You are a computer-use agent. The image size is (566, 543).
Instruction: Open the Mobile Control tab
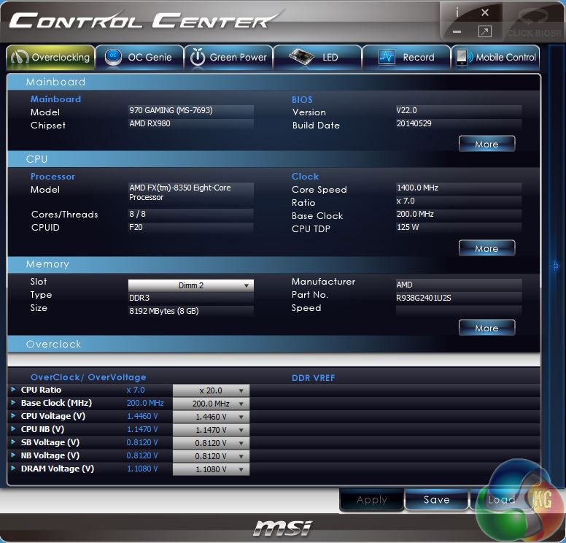click(495, 57)
